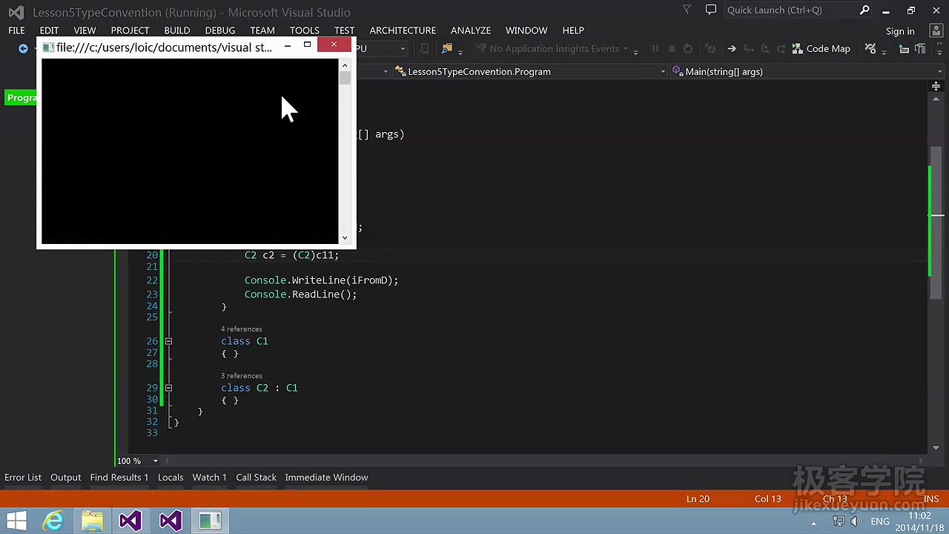
Task: Click the 4 references CodeLens link
Action: pos(242,329)
